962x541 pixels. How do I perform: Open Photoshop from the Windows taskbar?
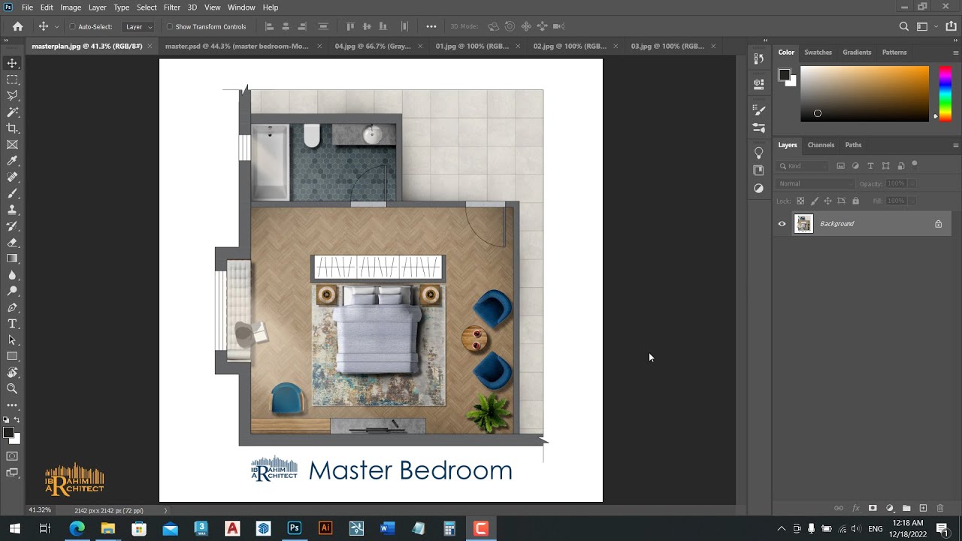pos(294,528)
